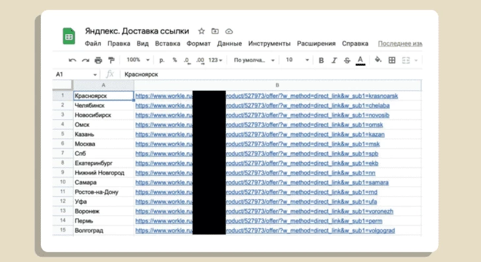
Task: Select the cell Спб
Action: 103,153
